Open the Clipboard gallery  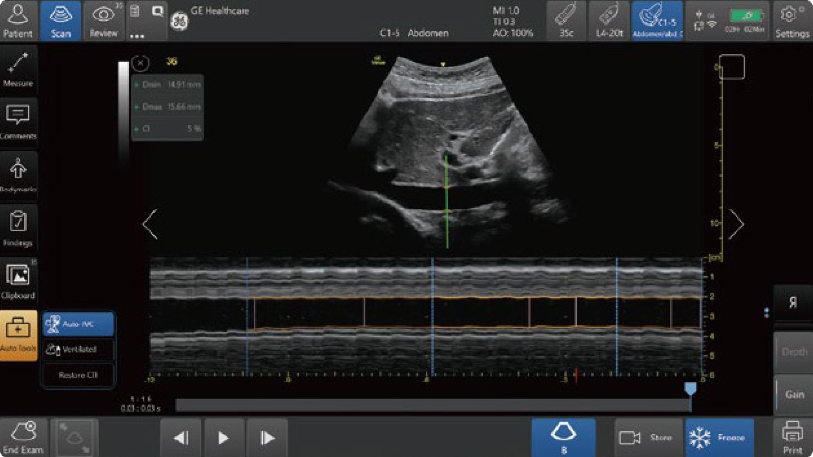tap(19, 281)
